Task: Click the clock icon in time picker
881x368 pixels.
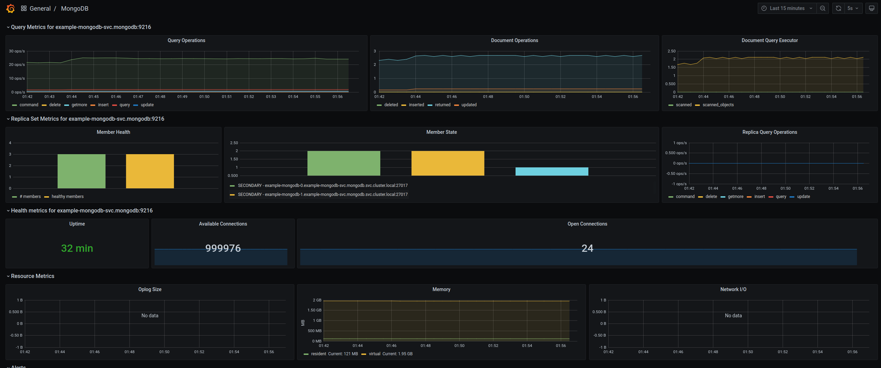Action: [764, 8]
